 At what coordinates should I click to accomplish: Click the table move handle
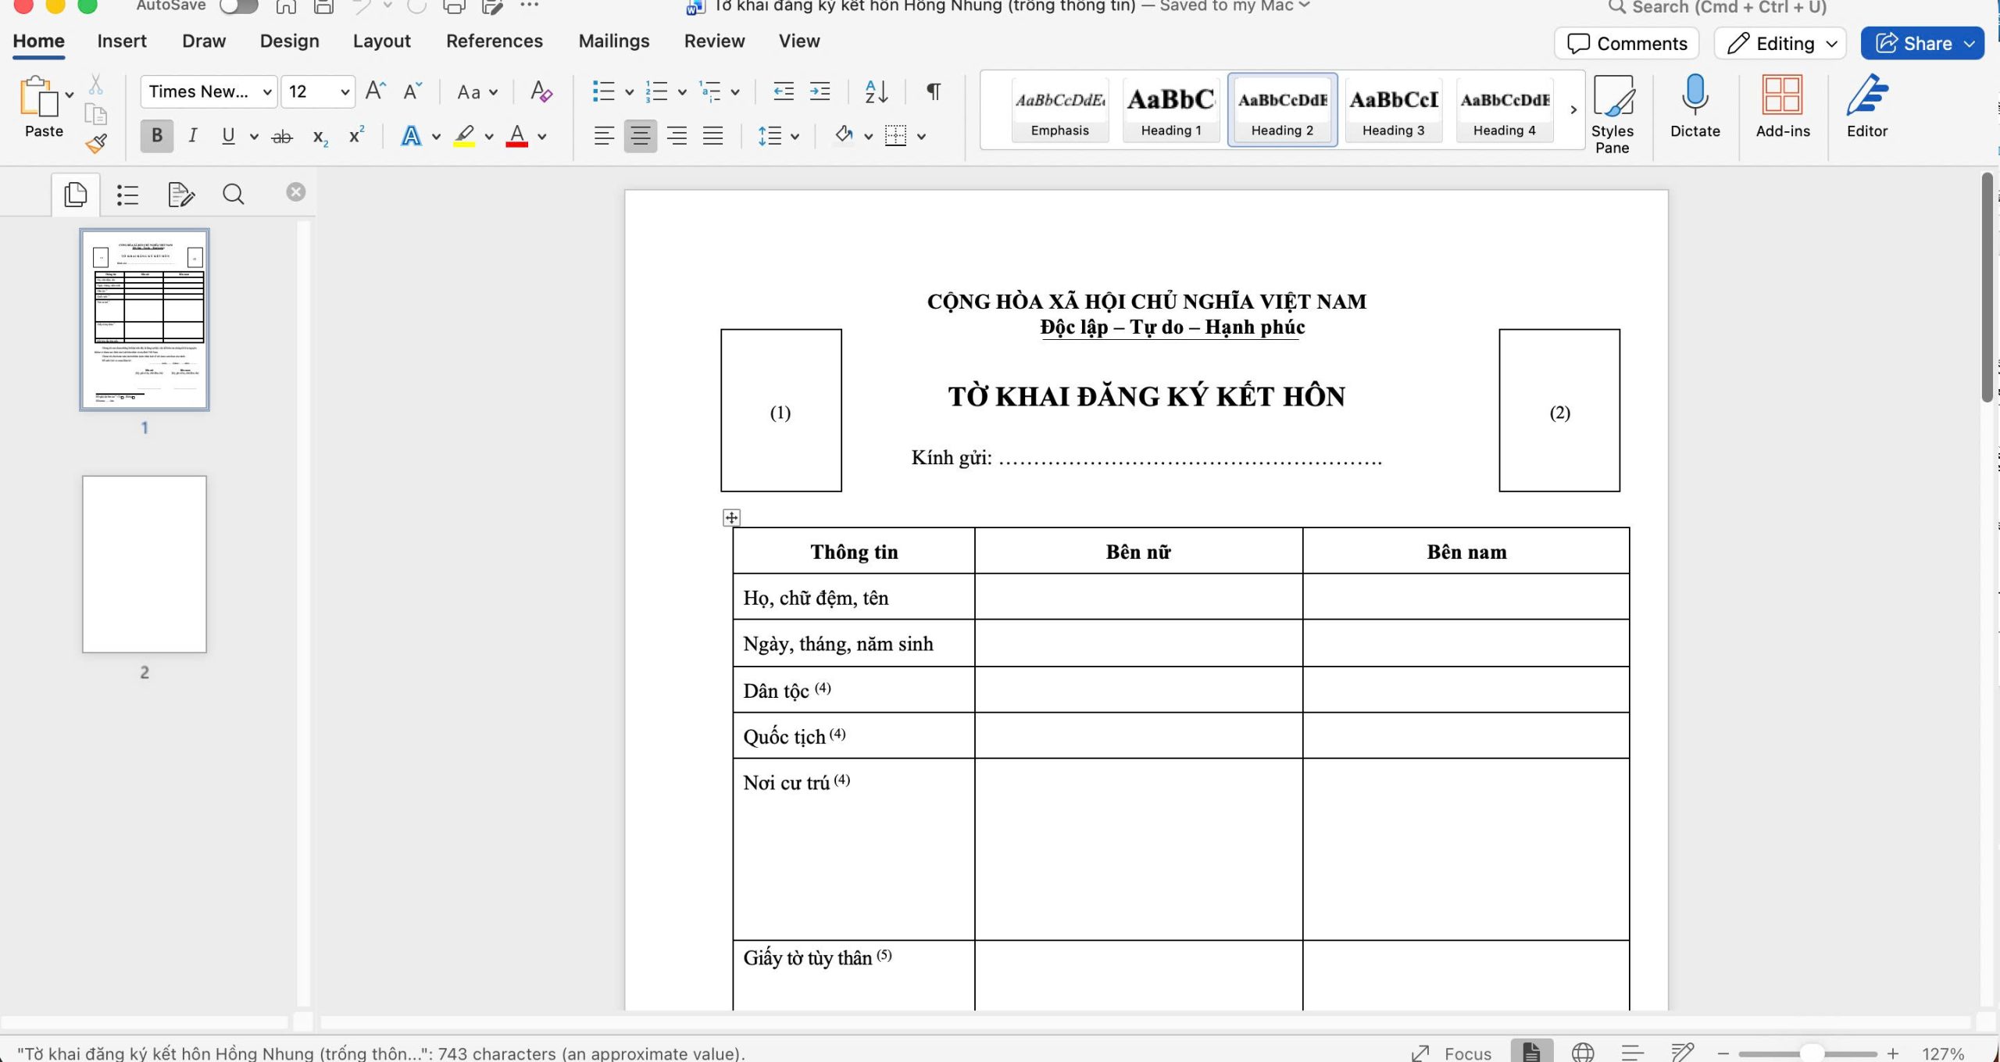click(x=731, y=517)
